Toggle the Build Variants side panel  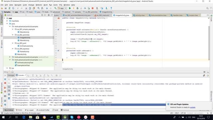click(x=2, y=88)
